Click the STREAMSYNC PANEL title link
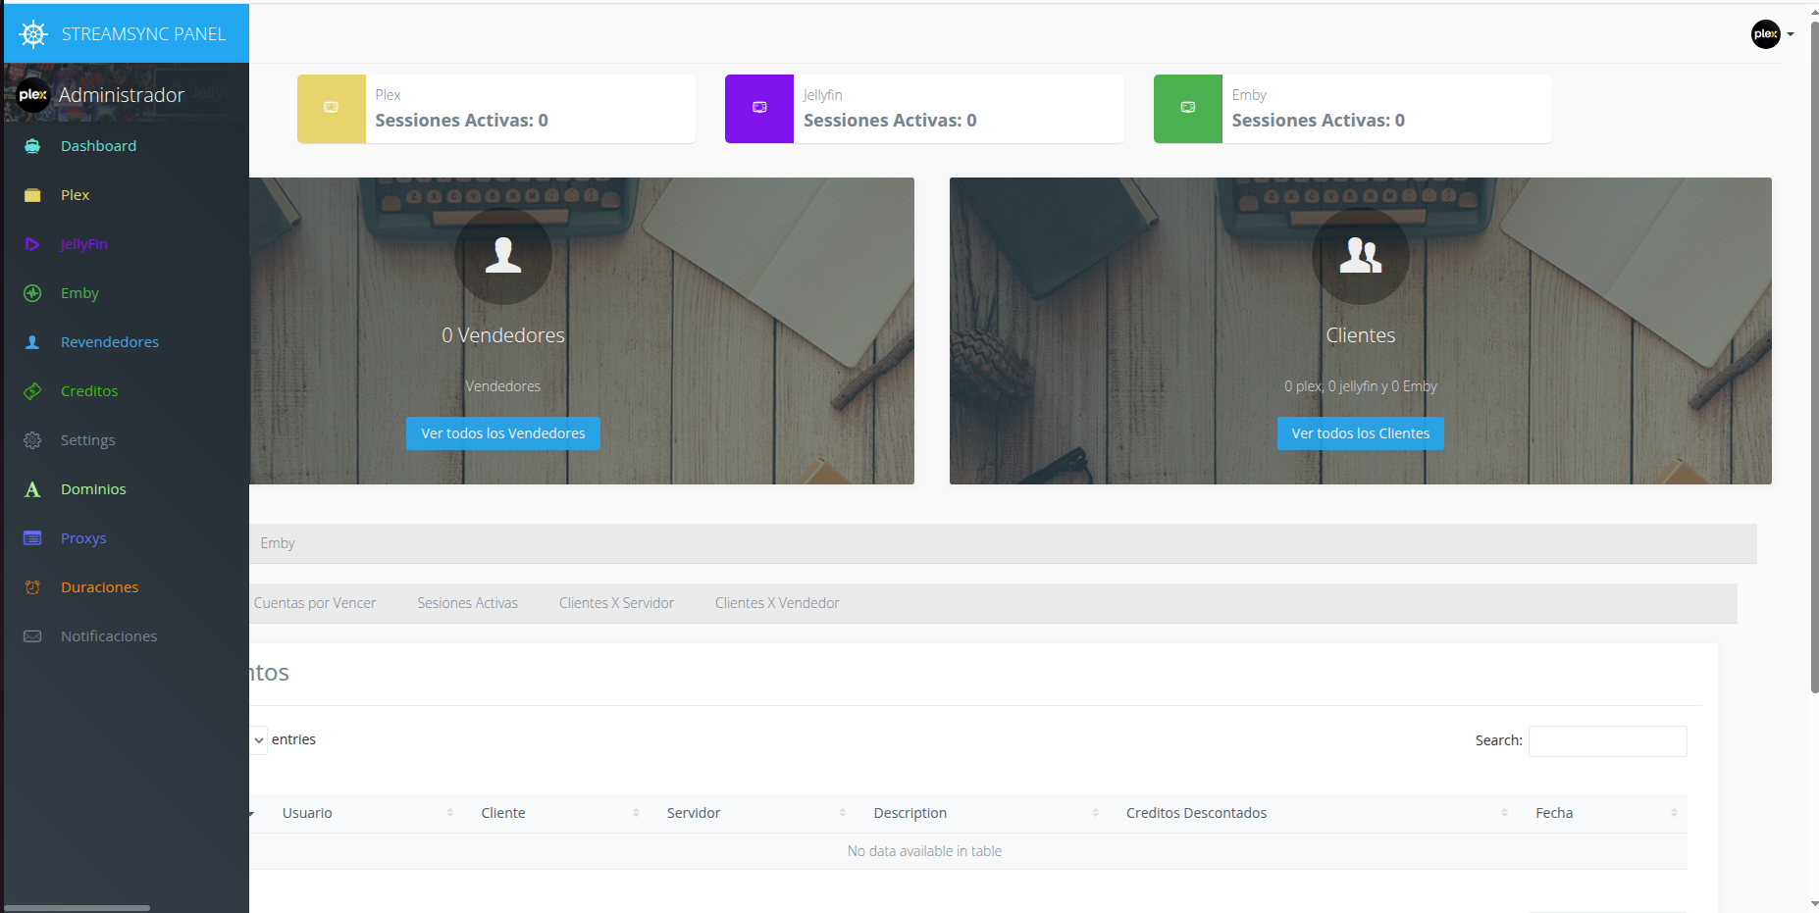Screen dimensions: 1819x913 coord(143,34)
